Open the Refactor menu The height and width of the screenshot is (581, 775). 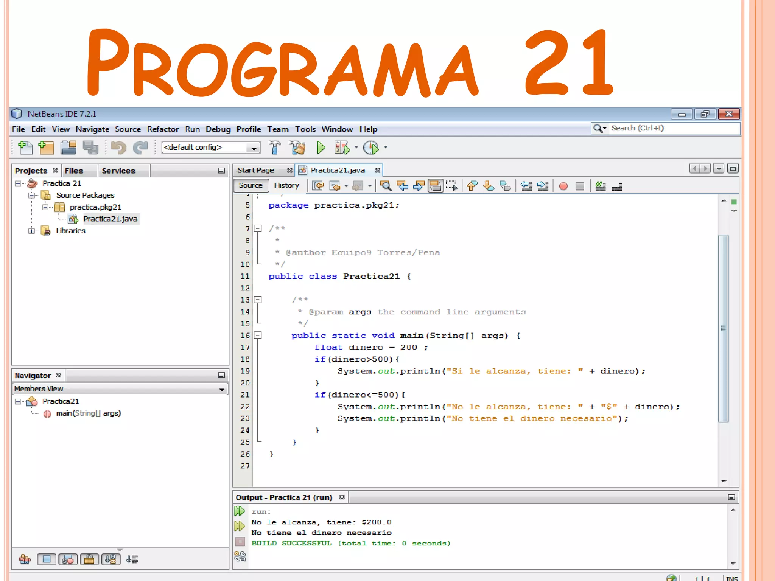click(x=163, y=129)
